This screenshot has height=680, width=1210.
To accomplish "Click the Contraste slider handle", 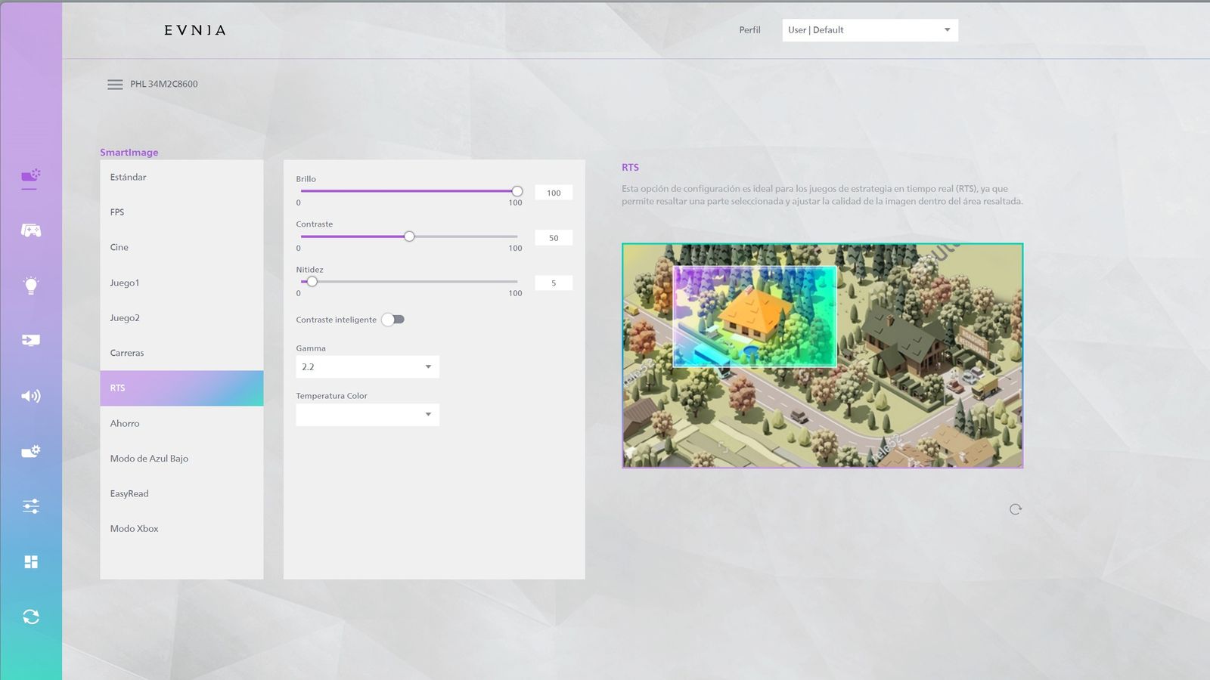I will [x=409, y=236].
